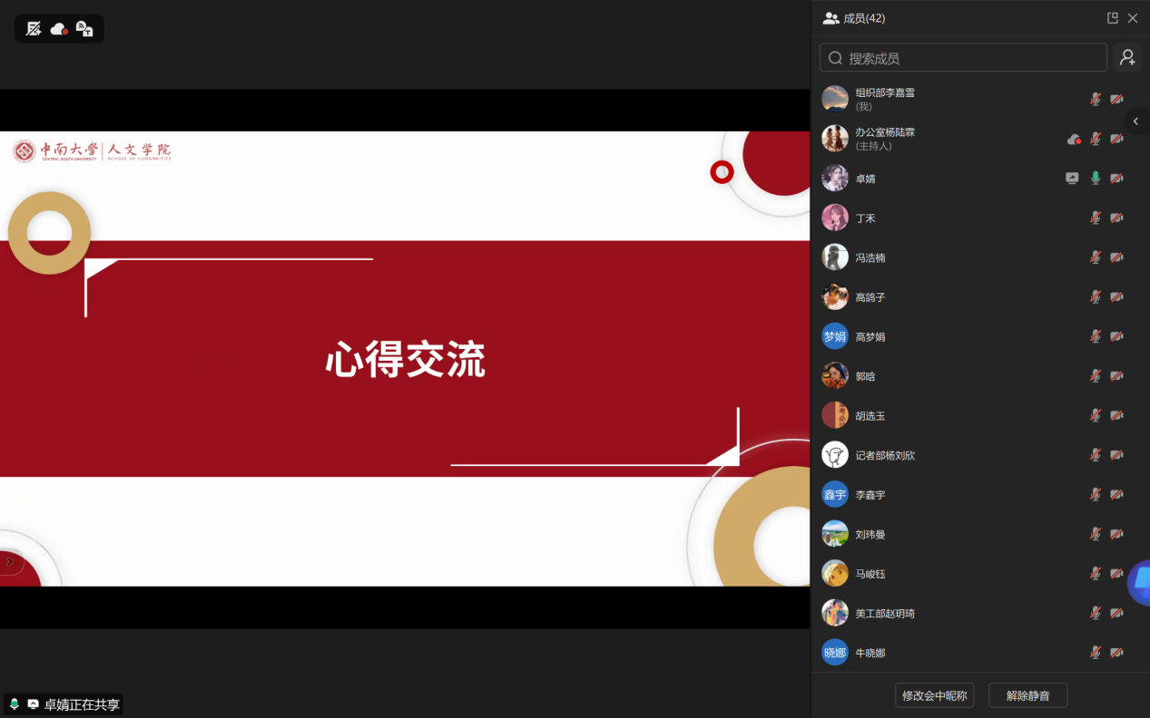1150x718 pixels.
Task: Open the blue floating assistant icon at right edge
Action: tap(1140, 581)
